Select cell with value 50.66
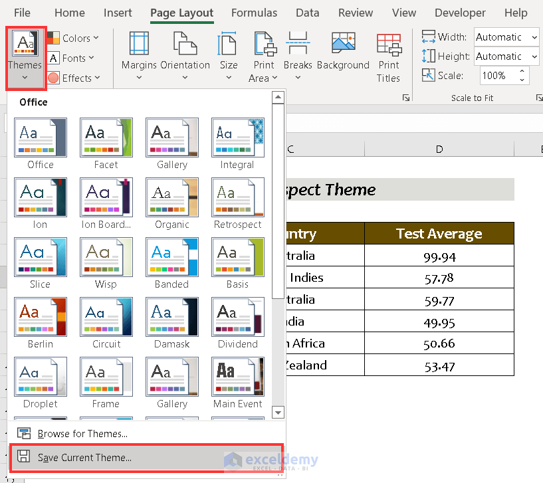 pyautogui.click(x=439, y=343)
